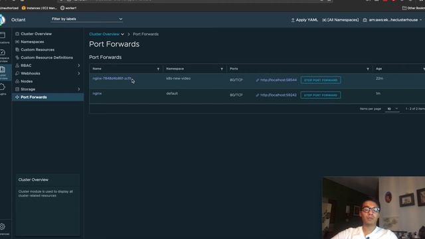The height and width of the screenshot is (239, 425).
Task: Open the Instances EC2 bookmark
Action: point(39,8)
